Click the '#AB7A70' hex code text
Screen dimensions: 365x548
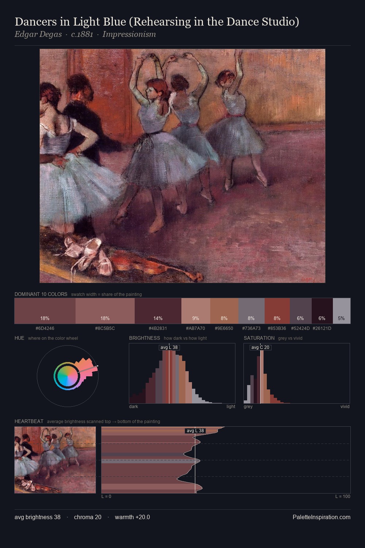[x=196, y=328]
